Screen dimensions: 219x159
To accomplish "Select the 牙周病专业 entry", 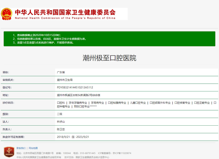I will 97,103.
